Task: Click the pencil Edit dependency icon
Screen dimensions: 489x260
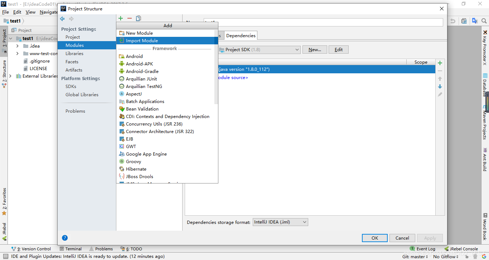Action: tap(440, 94)
